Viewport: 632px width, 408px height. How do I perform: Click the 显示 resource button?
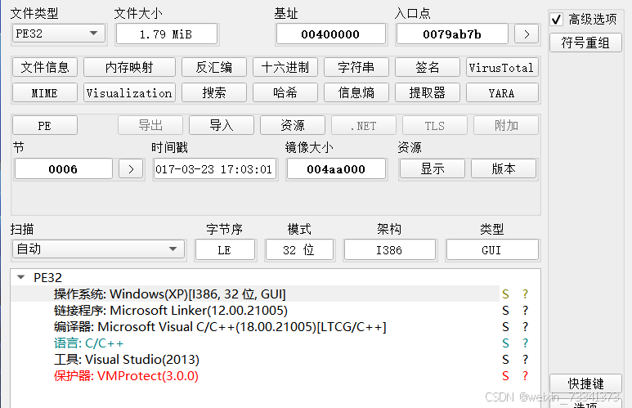(x=432, y=168)
